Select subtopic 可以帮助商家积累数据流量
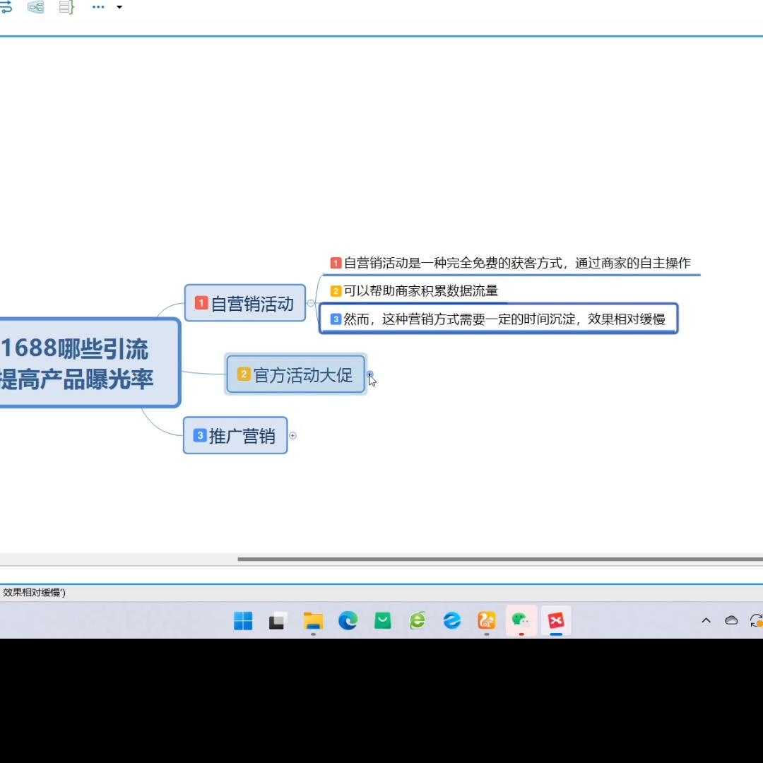Viewport: 763px width, 763px height. tap(414, 291)
